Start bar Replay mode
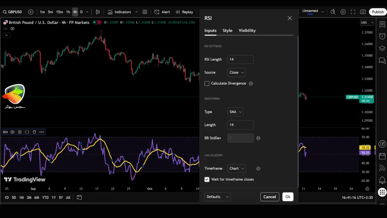The image size is (387, 218). (184, 12)
